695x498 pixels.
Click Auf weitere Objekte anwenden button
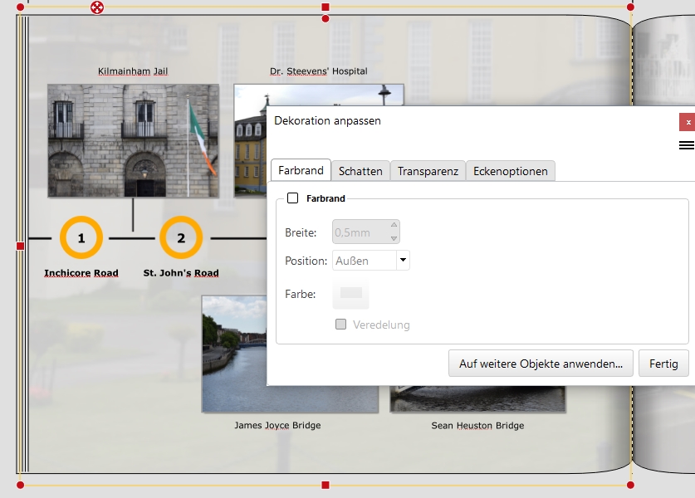tap(541, 364)
